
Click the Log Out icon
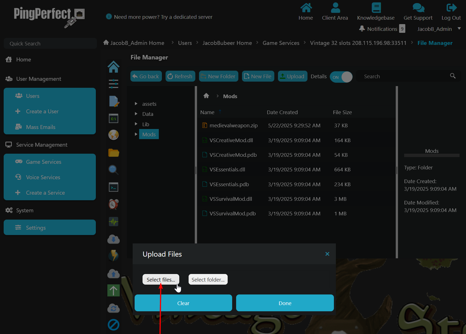451,8
